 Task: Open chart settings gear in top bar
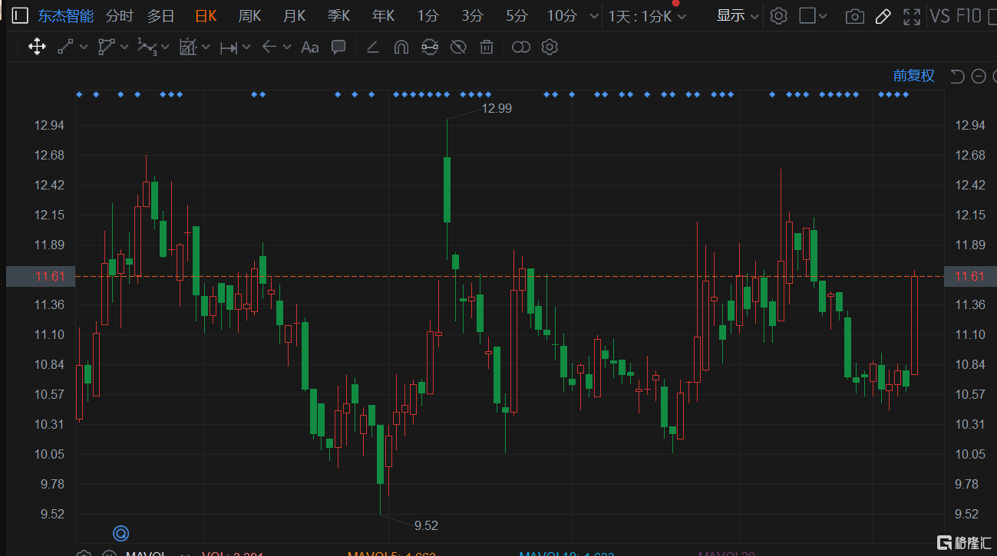pyautogui.click(x=779, y=16)
